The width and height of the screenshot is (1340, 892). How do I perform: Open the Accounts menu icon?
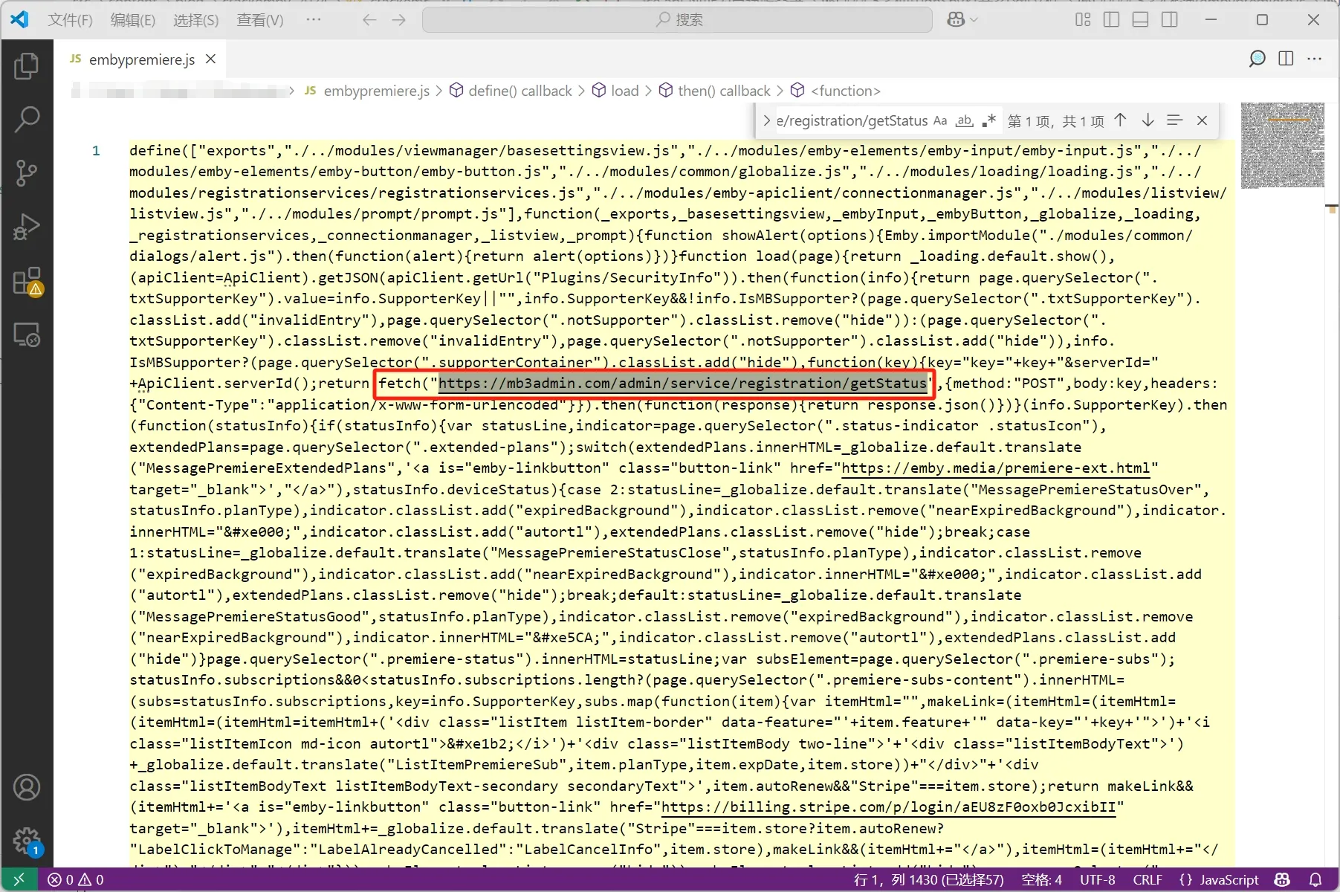tap(27, 787)
